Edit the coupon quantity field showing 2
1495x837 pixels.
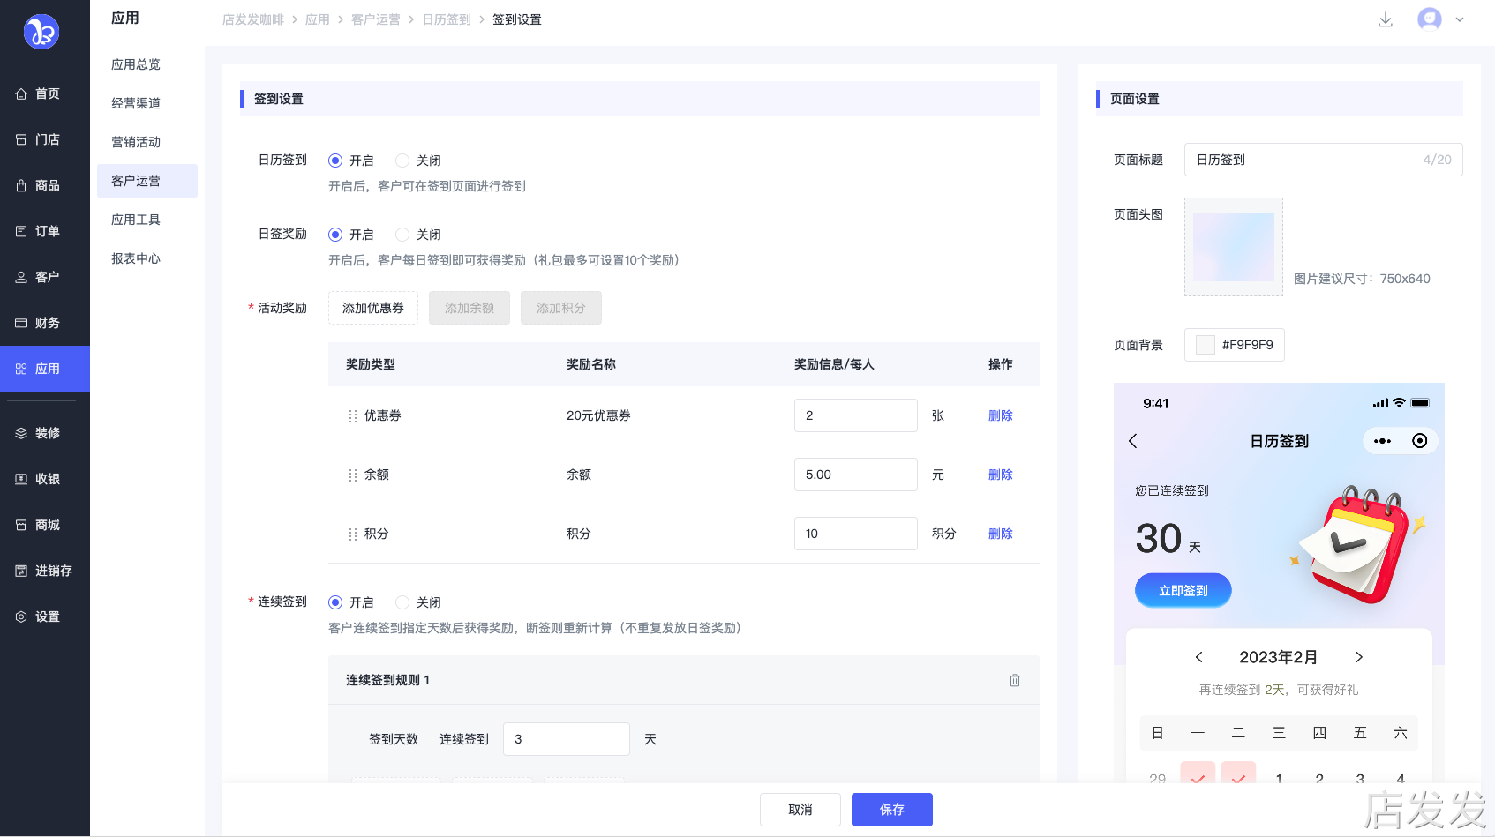856,415
